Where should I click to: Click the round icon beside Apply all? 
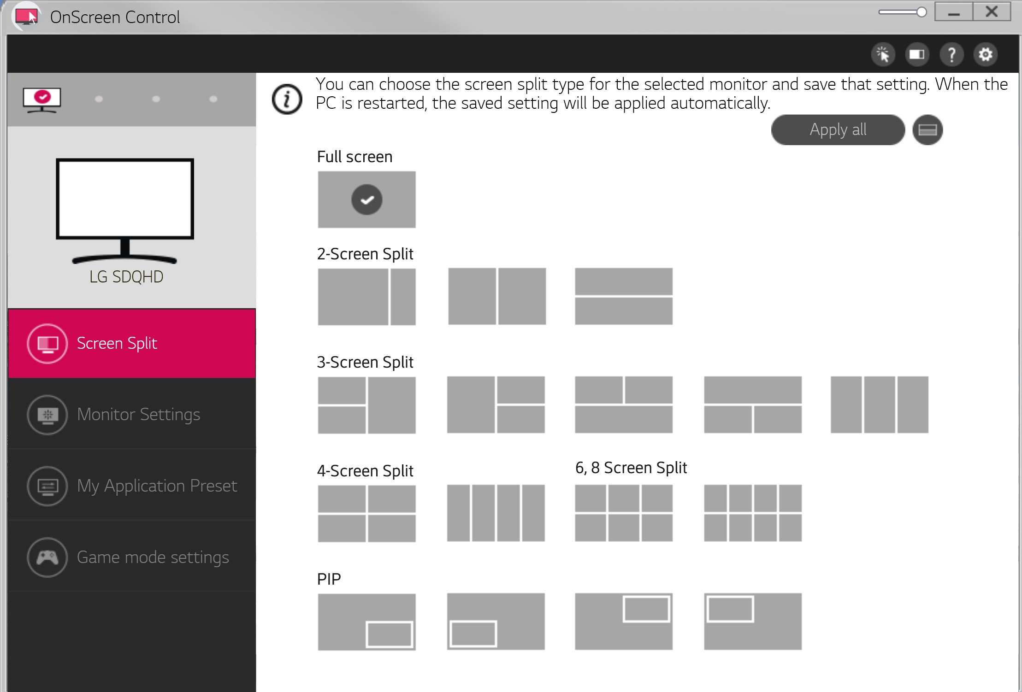point(927,130)
